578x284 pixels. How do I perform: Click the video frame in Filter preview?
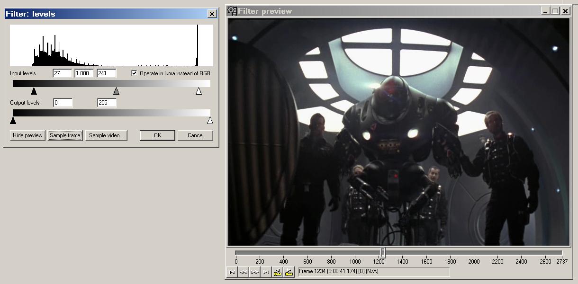point(398,132)
